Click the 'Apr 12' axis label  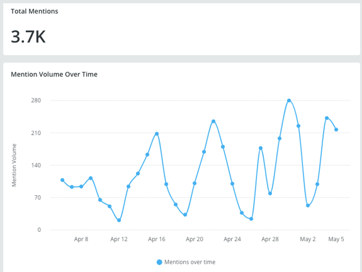(x=119, y=239)
